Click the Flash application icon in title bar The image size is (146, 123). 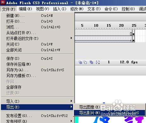(3, 3)
